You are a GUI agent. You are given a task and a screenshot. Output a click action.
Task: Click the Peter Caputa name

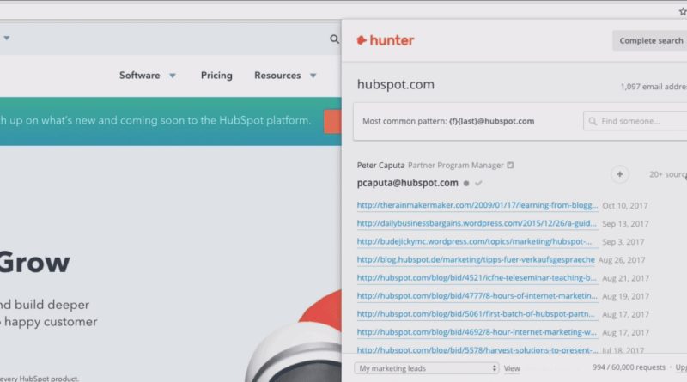click(380, 165)
